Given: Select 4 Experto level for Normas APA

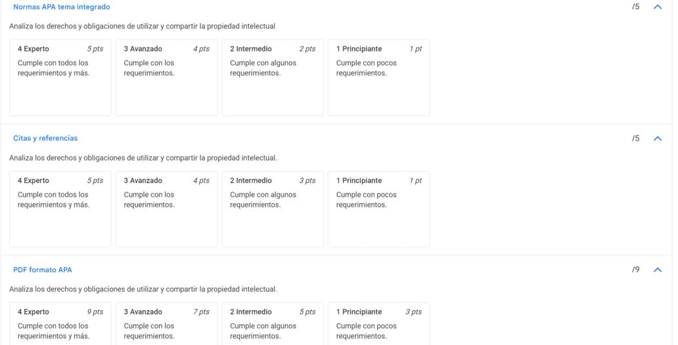Looking at the screenshot, I should coord(60,77).
